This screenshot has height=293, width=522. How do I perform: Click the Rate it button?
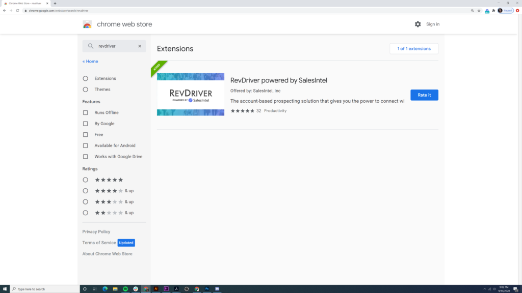click(424, 95)
